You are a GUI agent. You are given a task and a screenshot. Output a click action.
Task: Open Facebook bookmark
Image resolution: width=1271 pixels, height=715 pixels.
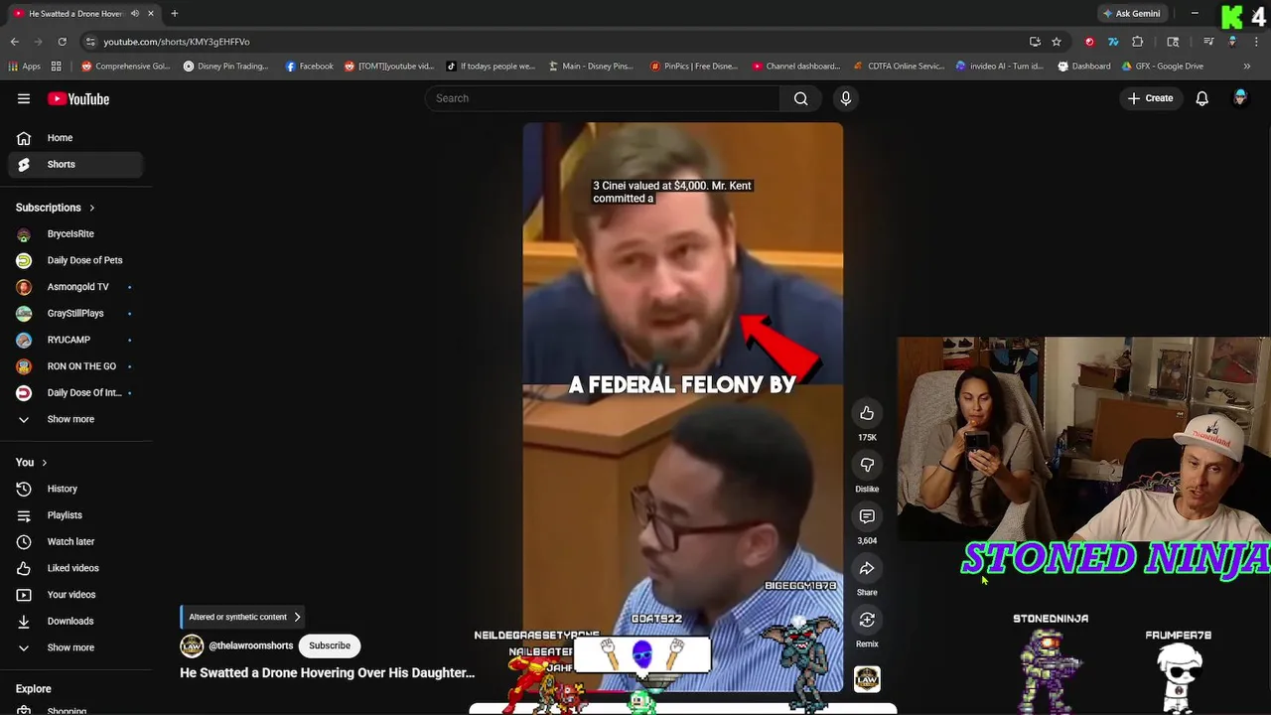click(309, 67)
